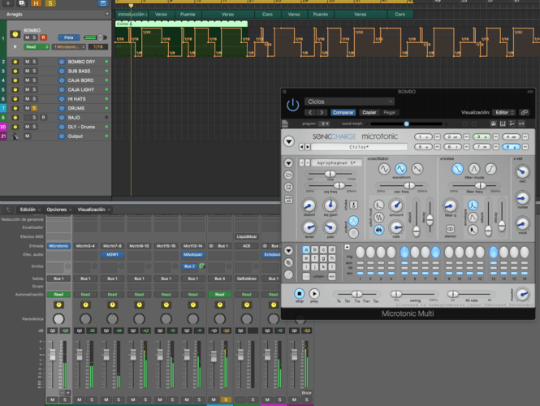Toggle record enable on BOMBO track
The height and width of the screenshot is (406, 540).
pos(43,37)
